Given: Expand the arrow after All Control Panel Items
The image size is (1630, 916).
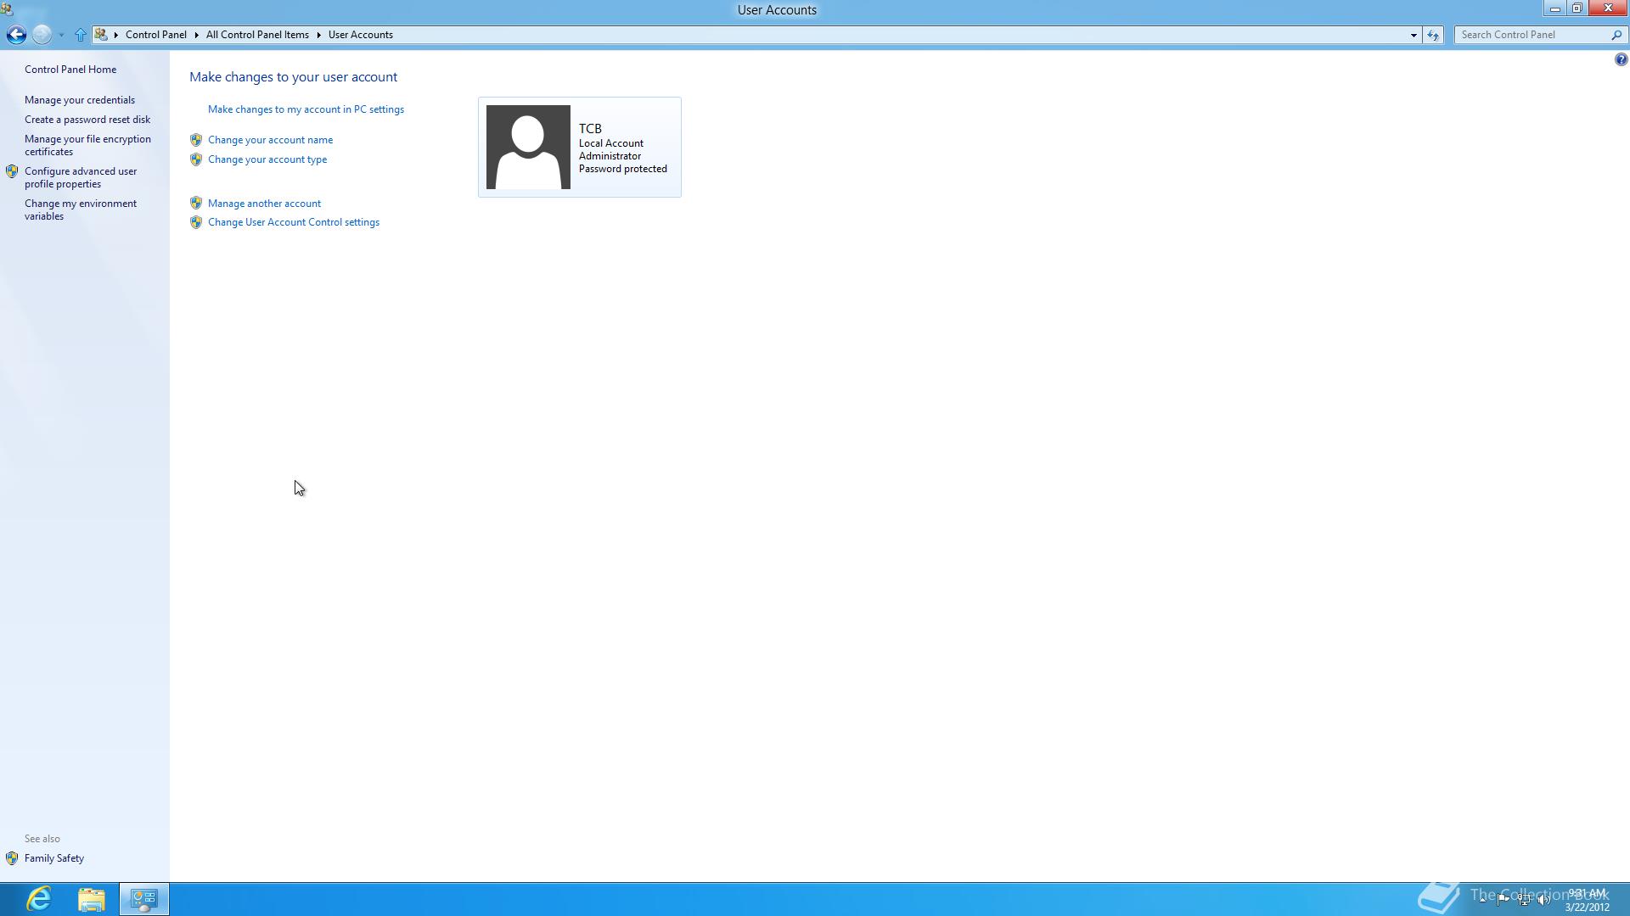Looking at the screenshot, I should (x=319, y=35).
